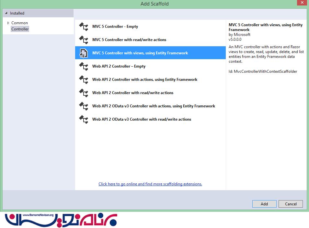Viewport: 309px width, 228px height.
Task: Open the online scaffolding extensions link
Action: [x=150, y=184]
